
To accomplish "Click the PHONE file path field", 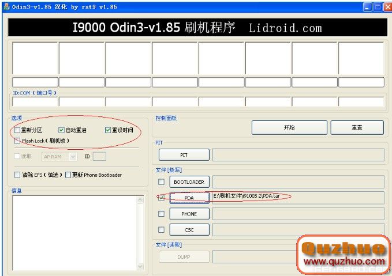I will (298, 214).
